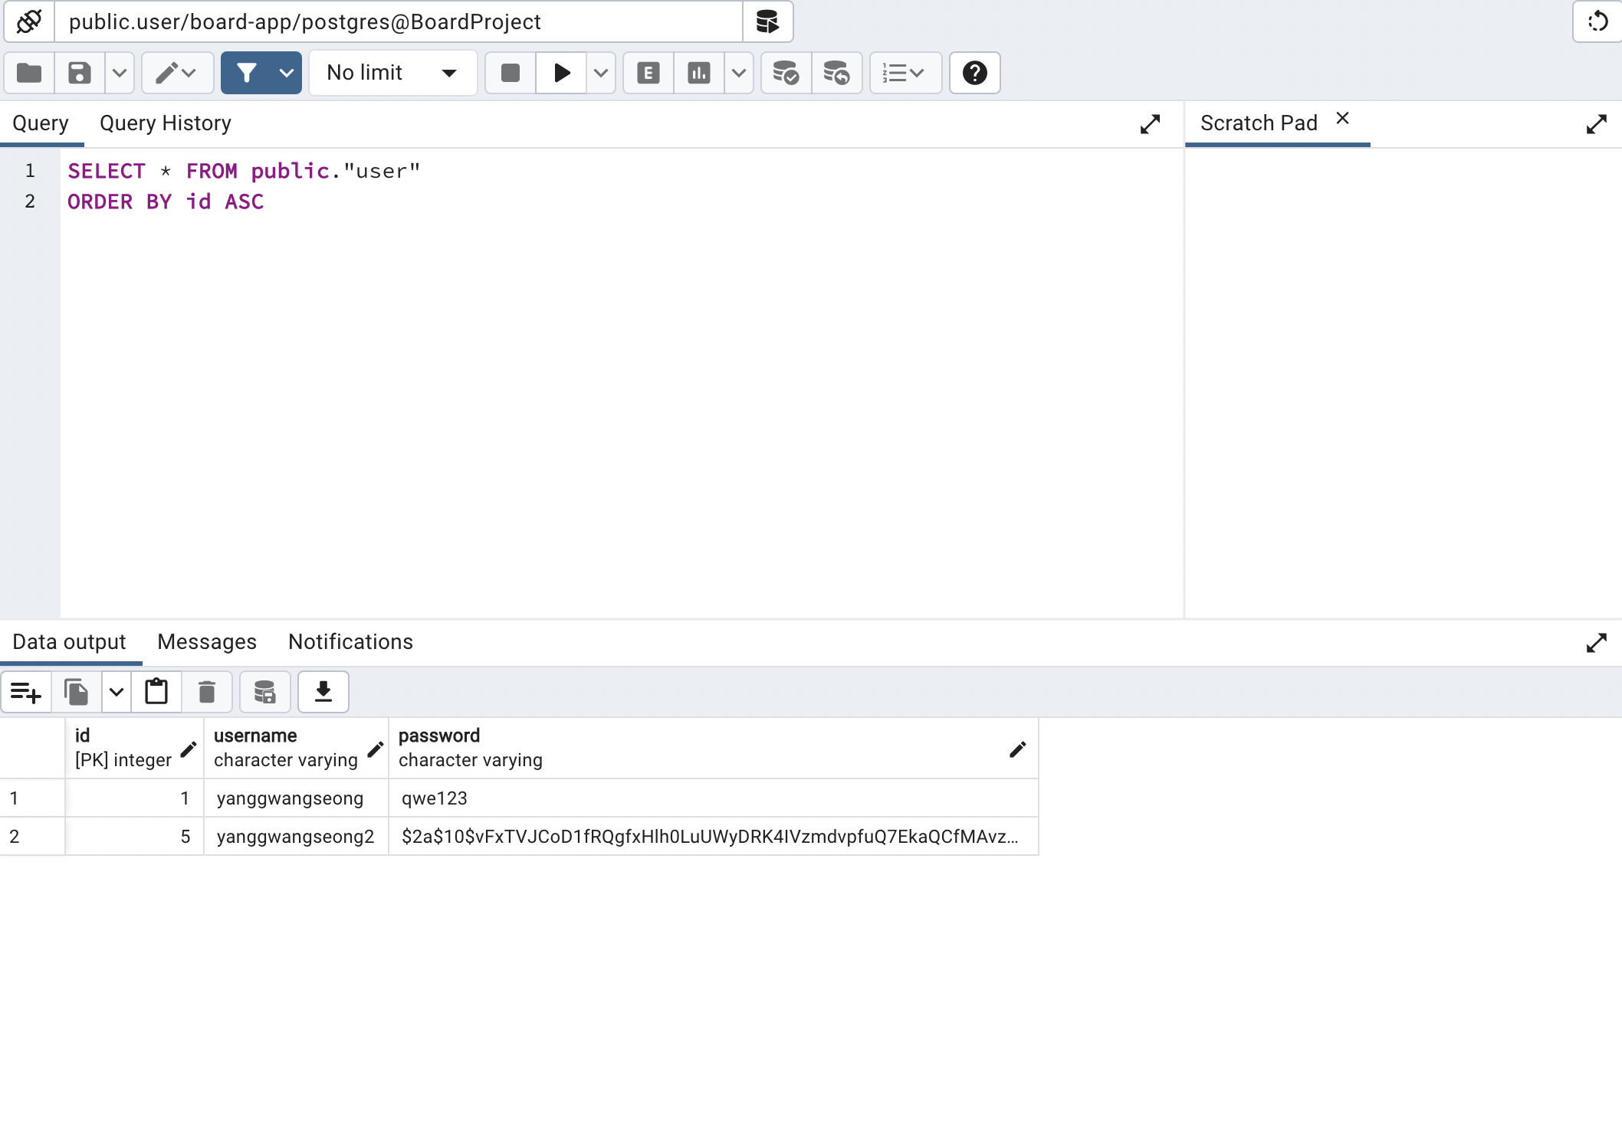The height and width of the screenshot is (1134, 1622).
Task: Click the Commit transaction icon
Action: [786, 73]
